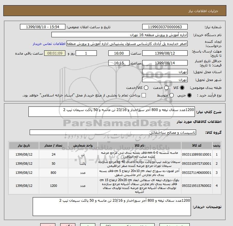The image size is (233, 226).
Task: Click product code 0933271140600001
Action: [197, 173]
